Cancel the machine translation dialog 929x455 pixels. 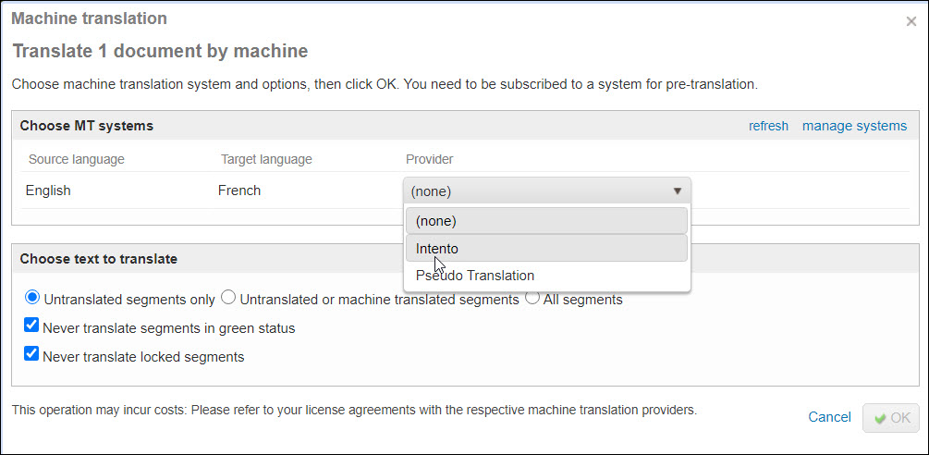[x=829, y=417]
